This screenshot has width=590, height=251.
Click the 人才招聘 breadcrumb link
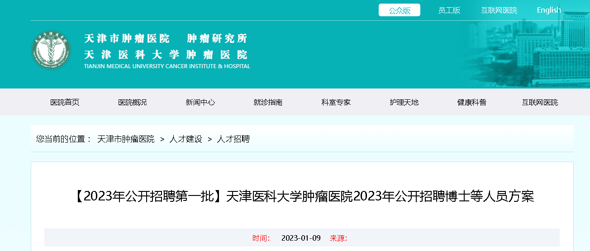[x=233, y=139]
